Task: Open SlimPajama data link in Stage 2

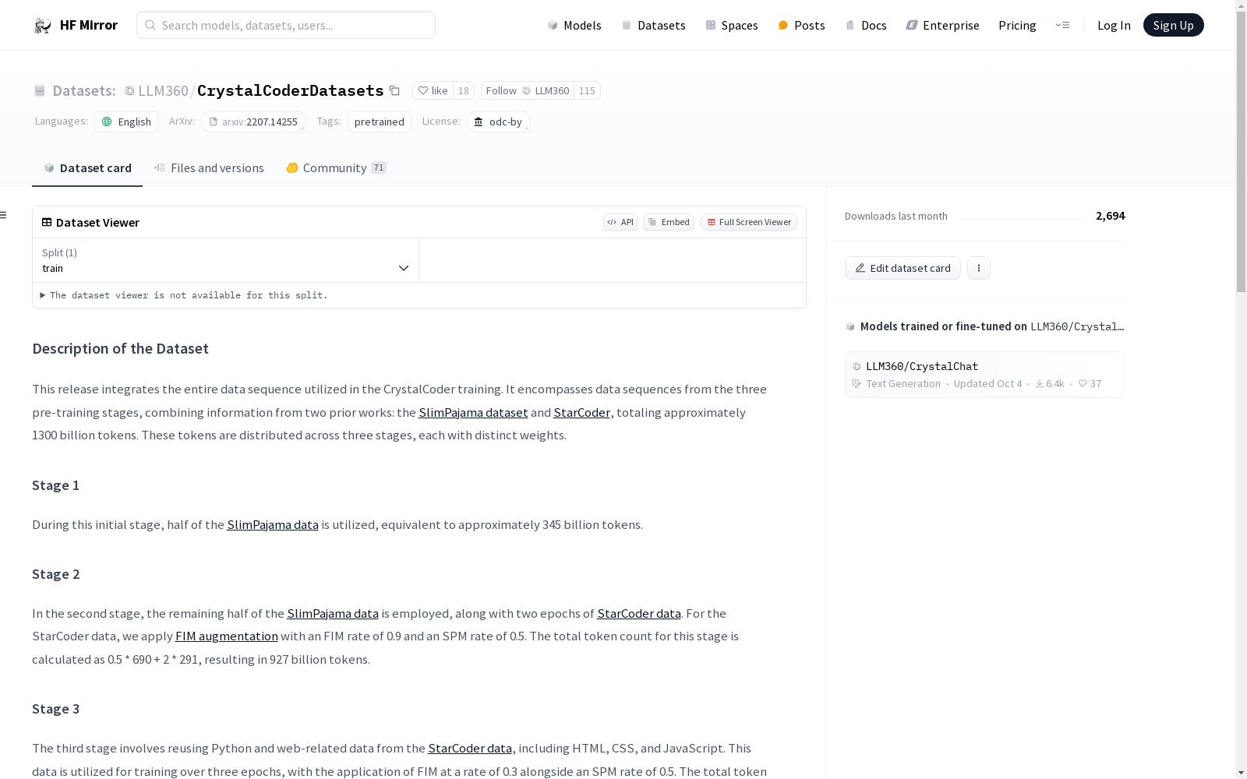Action: click(333, 614)
